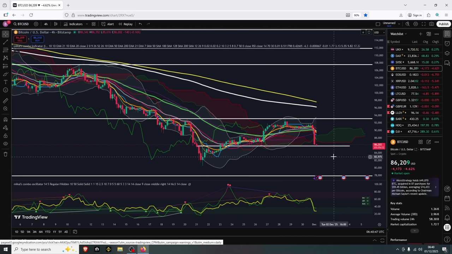This screenshot has width=452, height=254.
Task: Open BTCUSD symbol search
Action: [21, 24]
